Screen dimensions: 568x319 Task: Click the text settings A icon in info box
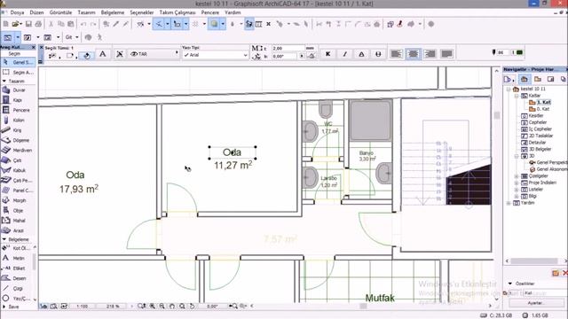coord(103,54)
